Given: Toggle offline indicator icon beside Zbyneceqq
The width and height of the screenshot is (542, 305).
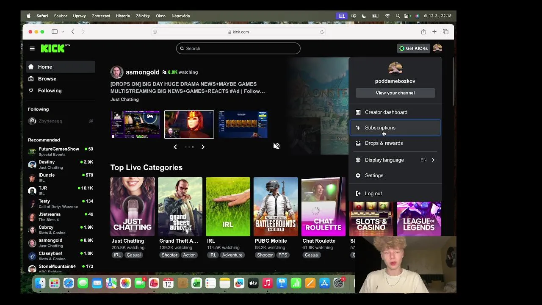Looking at the screenshot, I should [91, 121].
